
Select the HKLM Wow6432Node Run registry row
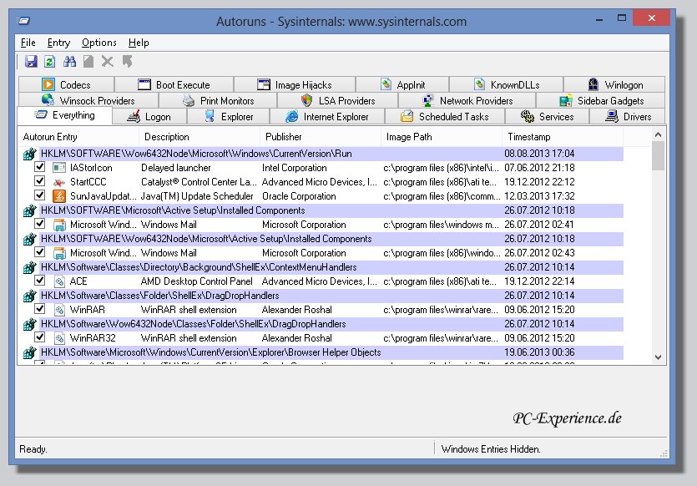196,154
